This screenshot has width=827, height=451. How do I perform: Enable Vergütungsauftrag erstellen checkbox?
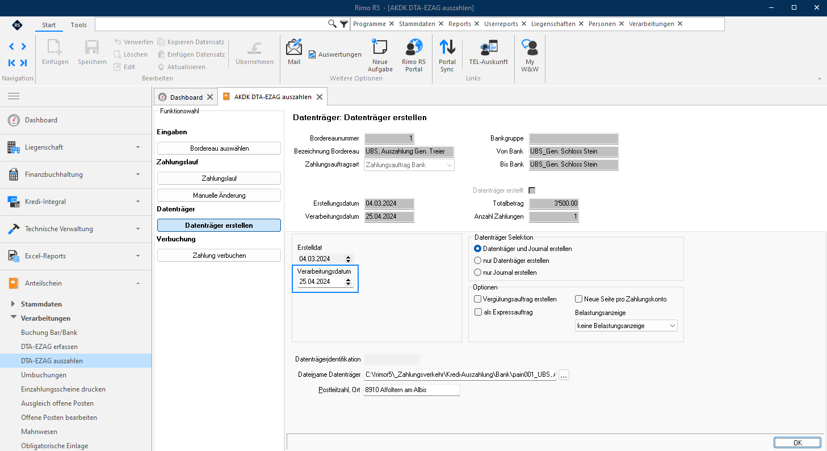pyautogui.click(x=477, y=299)
